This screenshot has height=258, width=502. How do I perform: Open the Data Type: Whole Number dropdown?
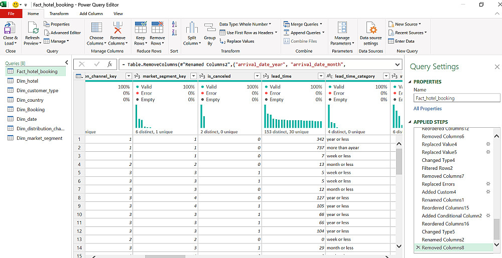point(245,24)
